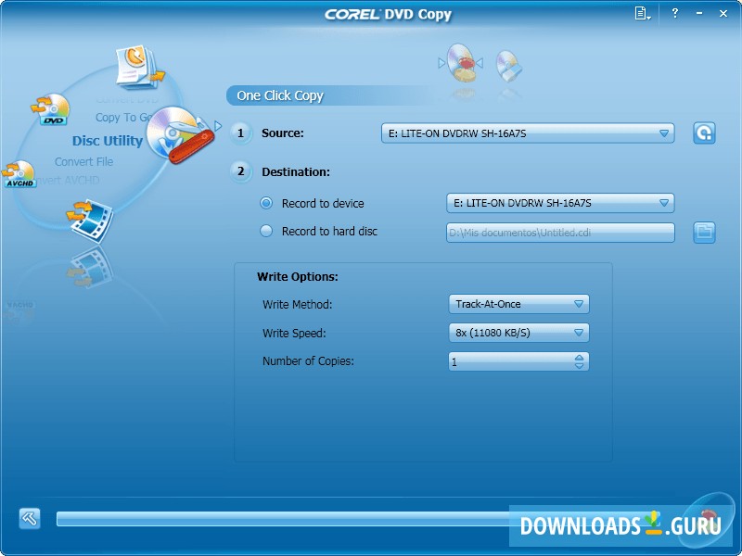Viewport: 742px width, 556px height.
Task: Collapse the panel with the double-arrow button
Action: 29,519
